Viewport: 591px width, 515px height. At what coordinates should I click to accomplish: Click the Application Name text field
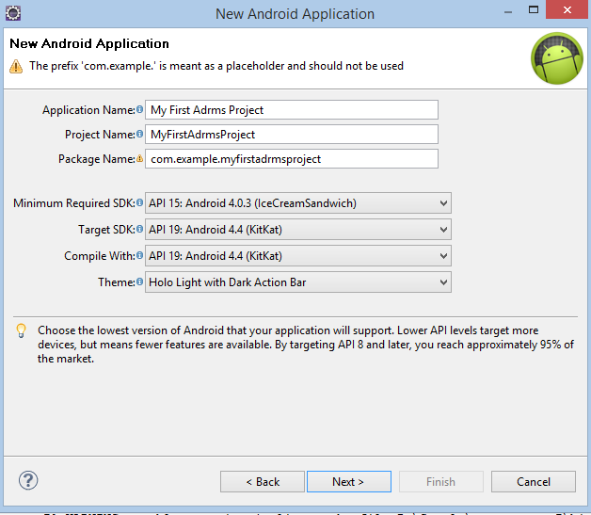tap(292, 110)
